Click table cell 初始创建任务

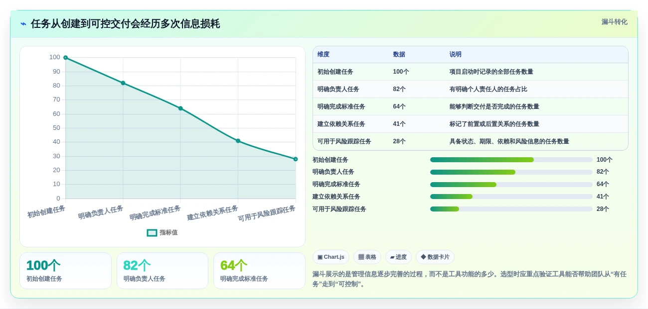tap(335, 72)
